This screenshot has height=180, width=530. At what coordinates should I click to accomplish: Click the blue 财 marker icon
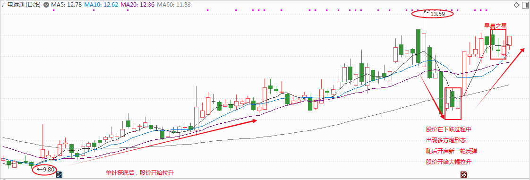(59, 175)
